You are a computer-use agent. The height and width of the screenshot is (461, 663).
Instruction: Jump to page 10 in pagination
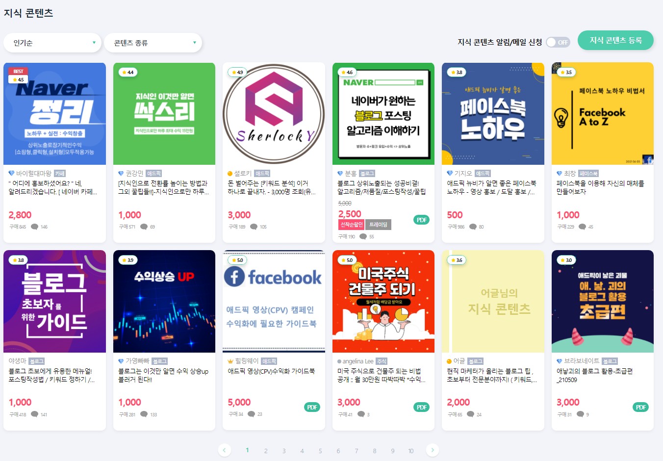point(411,451)
